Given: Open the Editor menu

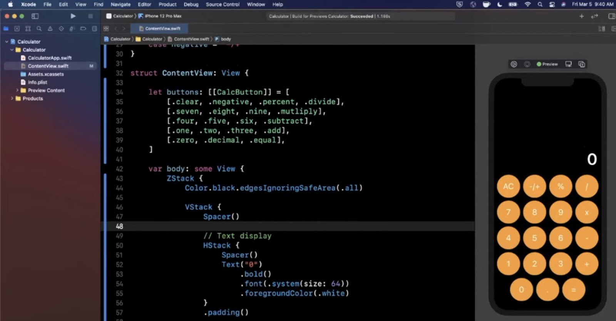Looking at the screenshot, I should (x=144, y=5).
